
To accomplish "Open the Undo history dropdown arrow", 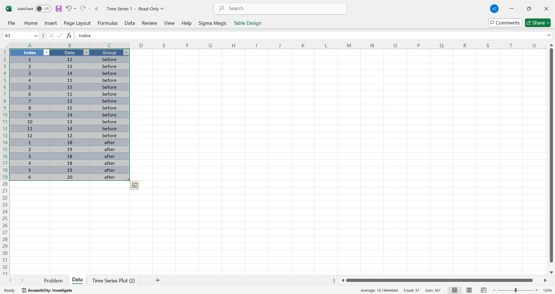I will point(75,9).
